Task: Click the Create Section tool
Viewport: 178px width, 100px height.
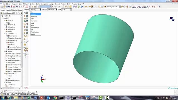Action: click(x=25, y=16)
